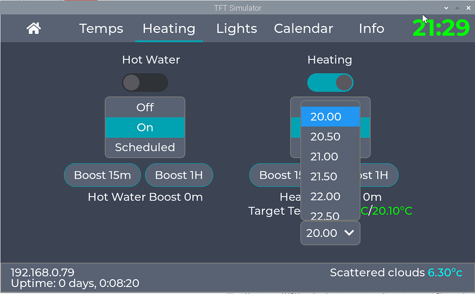Pick 21.00 target temperature option
This screenshot has width=475, height=294.
point(330,157)
